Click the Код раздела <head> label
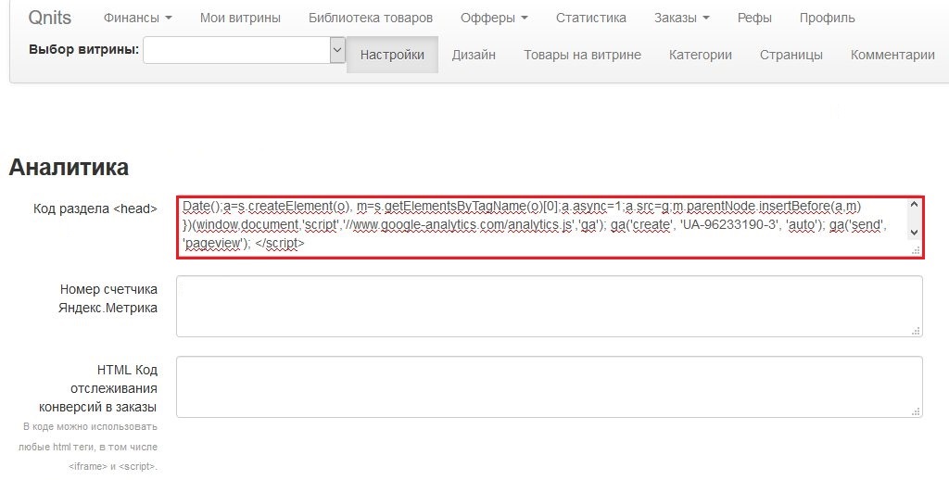Image resolution: width=949 pixels, height=480 pixels. click(x=95, y=208)
